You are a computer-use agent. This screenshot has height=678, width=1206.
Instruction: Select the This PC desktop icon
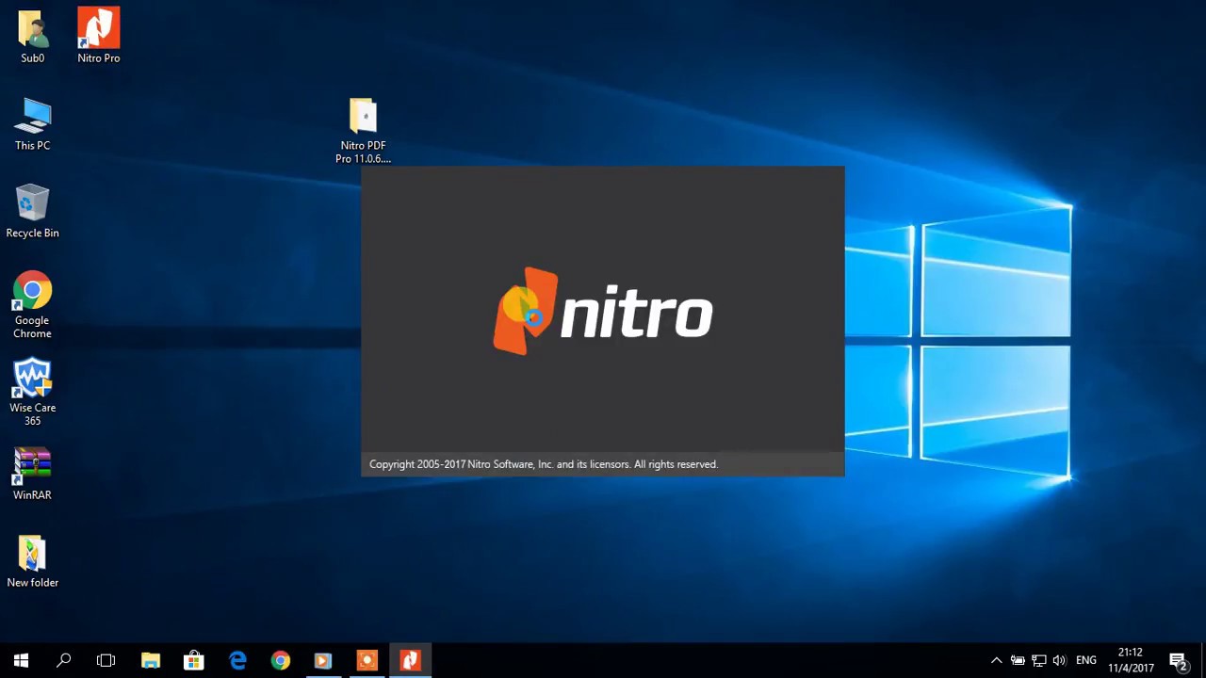[x=32, y=123]
